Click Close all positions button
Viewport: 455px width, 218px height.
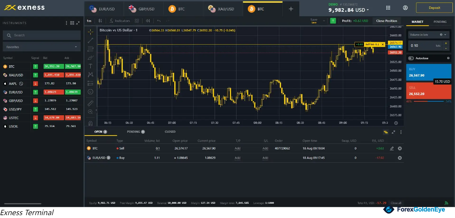pos(396,203)
